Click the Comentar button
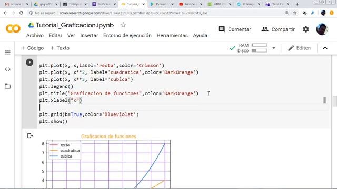Image resolution: width=337 pixels, height=189 pixels. coord(234,29)
